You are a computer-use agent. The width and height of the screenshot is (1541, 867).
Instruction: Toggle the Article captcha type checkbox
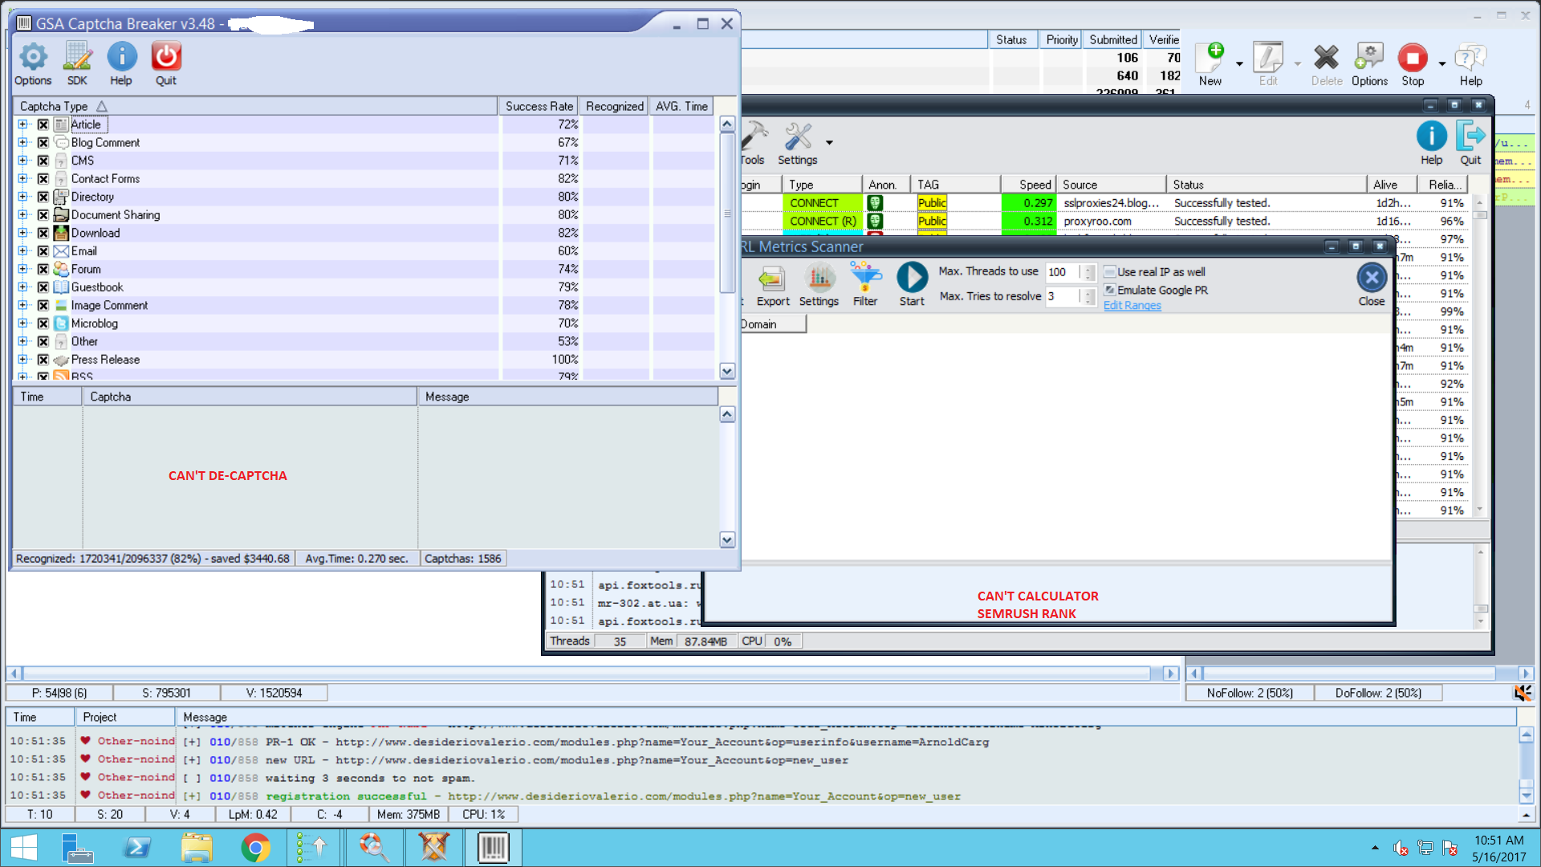(43, 124)
